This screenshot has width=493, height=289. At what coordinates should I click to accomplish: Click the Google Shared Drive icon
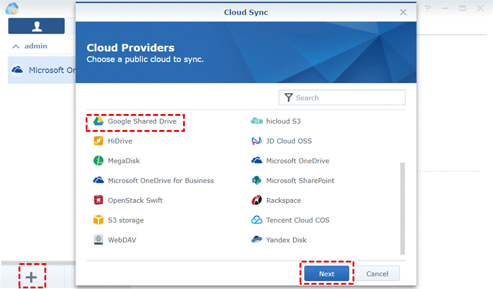pos(99,121)
